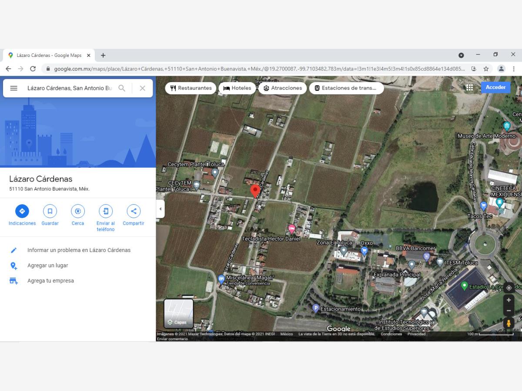The image size is (522, 391).
Task: Click the Guardar bookmark icon
Action: [x=50, y=211]
